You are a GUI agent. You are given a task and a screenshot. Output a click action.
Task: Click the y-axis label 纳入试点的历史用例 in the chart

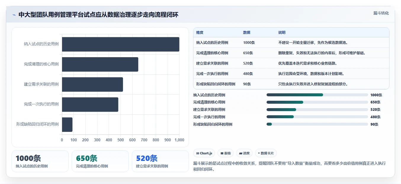pyautogui.click(x=41, y=44)
